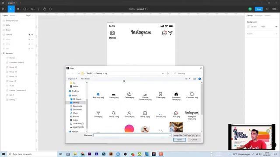Click the Share button in Figma
The width and height of the screenshot is (280, 157).
click(x=259, y=9)
